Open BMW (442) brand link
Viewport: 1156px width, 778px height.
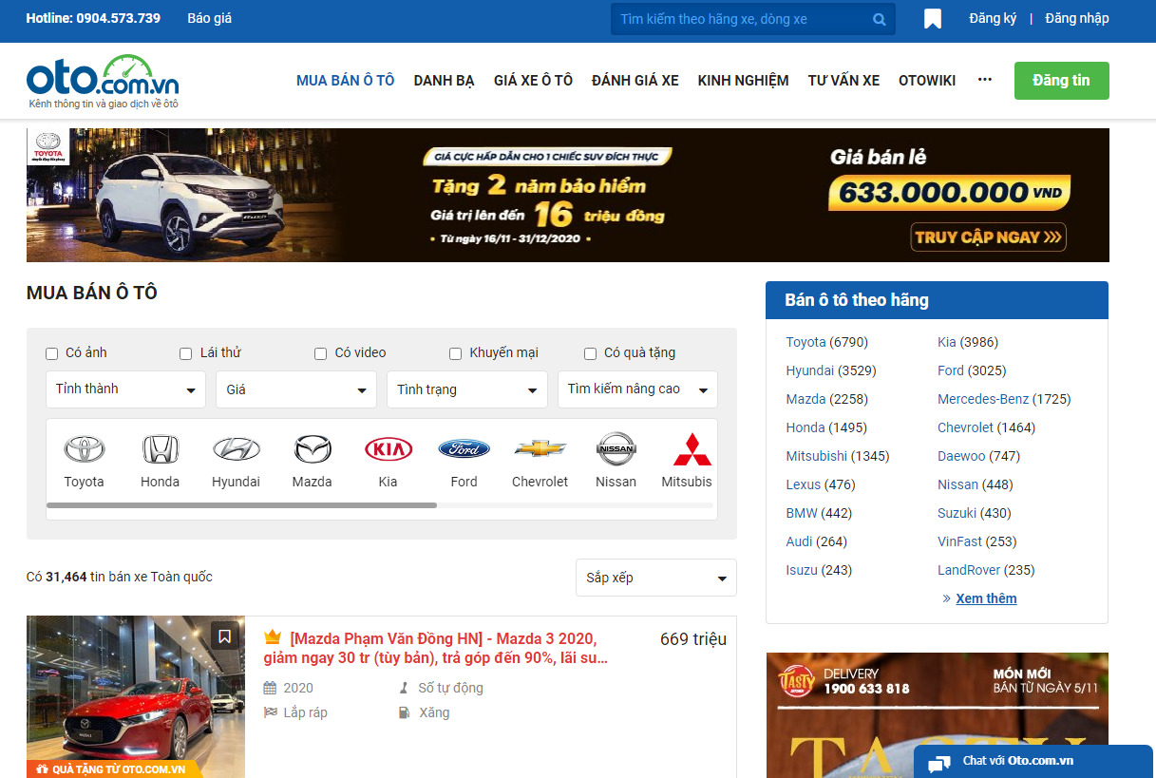pos(819,513)
